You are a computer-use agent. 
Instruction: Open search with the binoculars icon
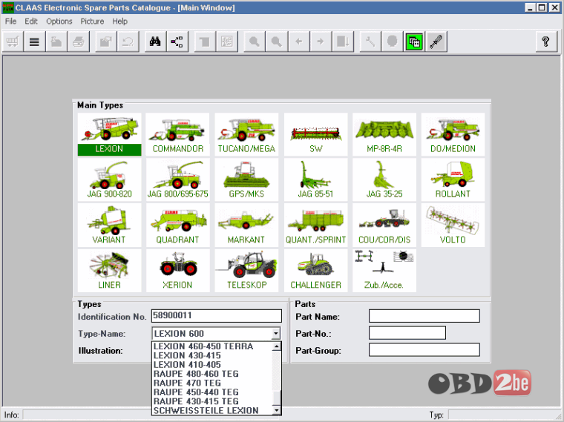coord(155,42)
